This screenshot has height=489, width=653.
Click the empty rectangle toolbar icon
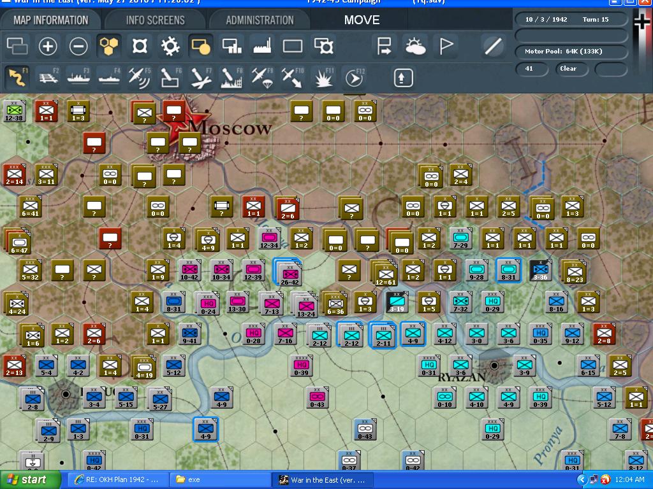(x=293, y=46)
